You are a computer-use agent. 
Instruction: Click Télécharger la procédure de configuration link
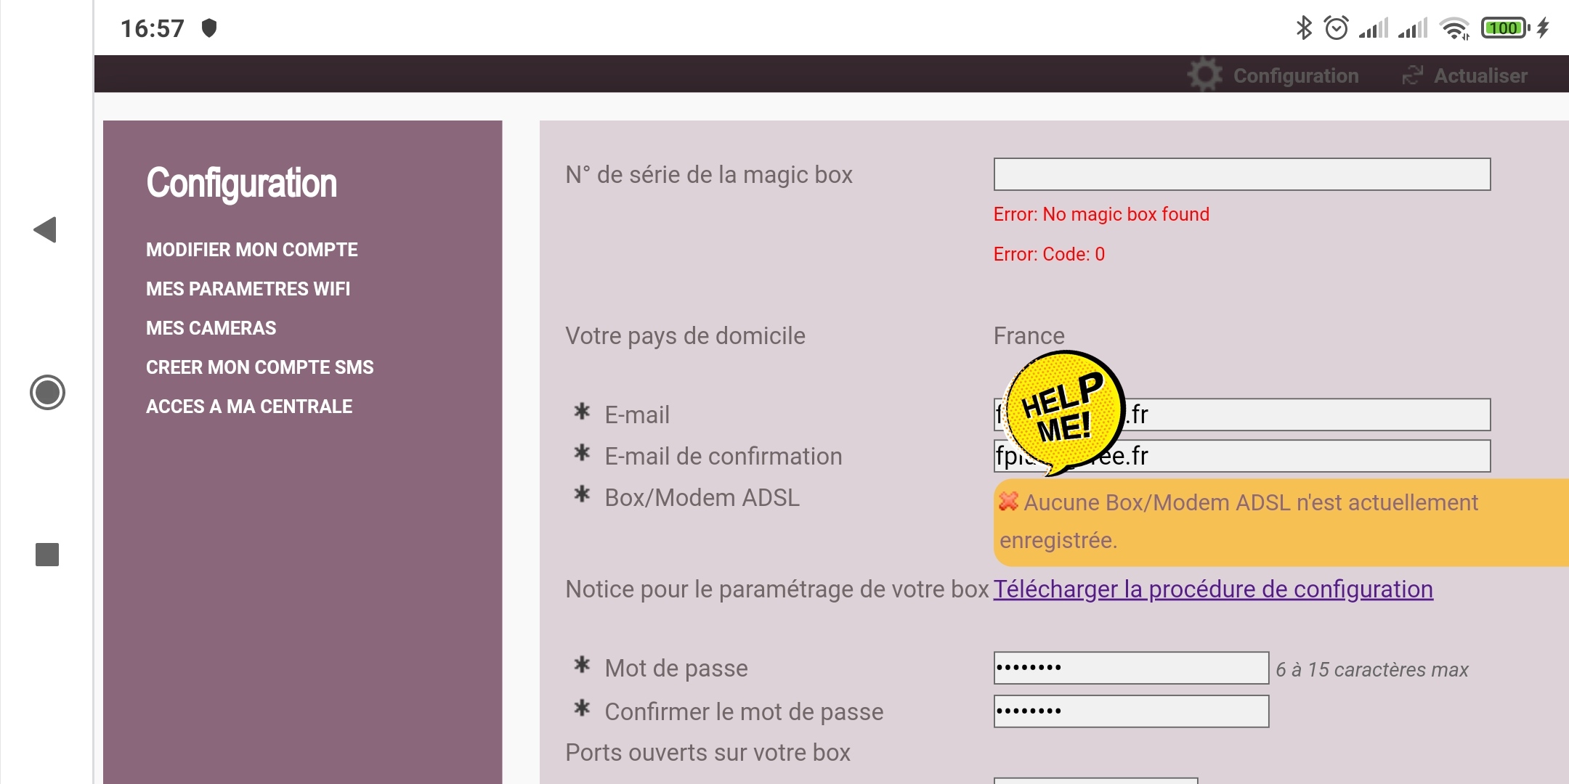(1212, 589)
